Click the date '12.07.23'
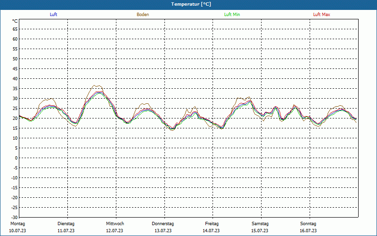This screenshot has width=377, height=236. (115, 231)
